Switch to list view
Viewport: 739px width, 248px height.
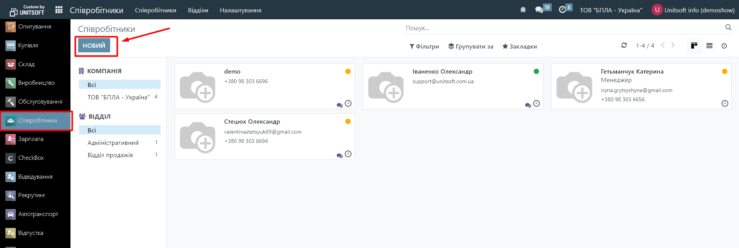(709, 46)
